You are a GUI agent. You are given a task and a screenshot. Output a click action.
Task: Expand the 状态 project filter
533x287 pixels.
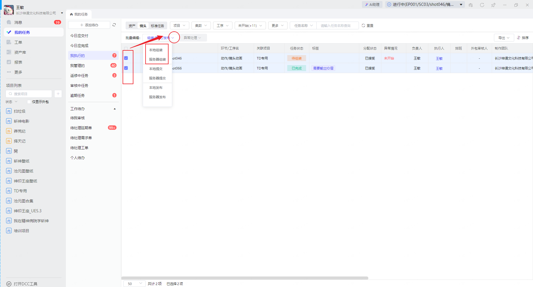(x=12, y=102)
